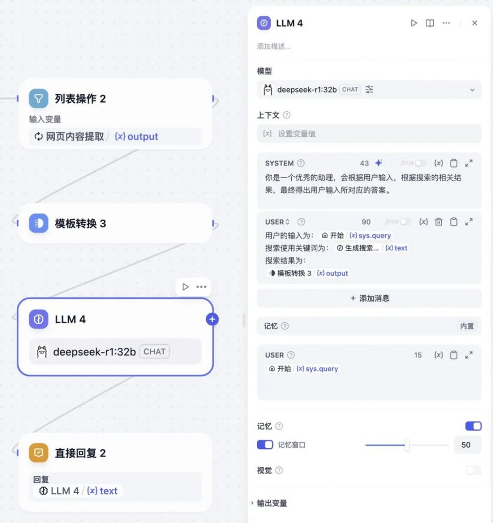Select the 直接回复 2 node on canvas
Image resolution: width=493 pixels, height=523 pixels.
coord(115,471)
